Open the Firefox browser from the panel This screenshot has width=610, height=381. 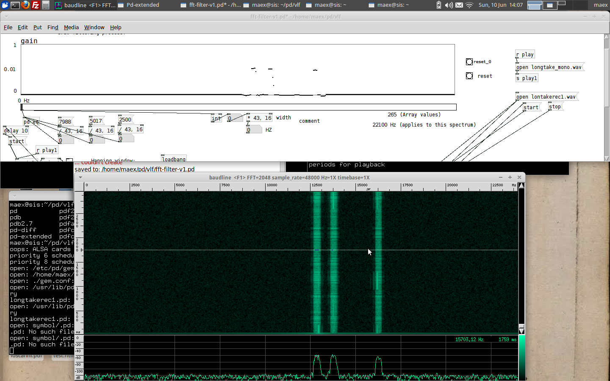pyautogui.click(x=25, y=5)
